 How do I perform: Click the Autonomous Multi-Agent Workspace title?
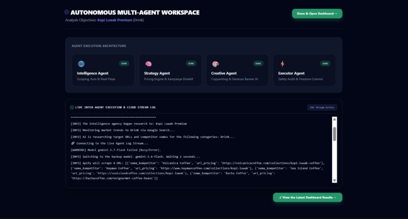135,13
